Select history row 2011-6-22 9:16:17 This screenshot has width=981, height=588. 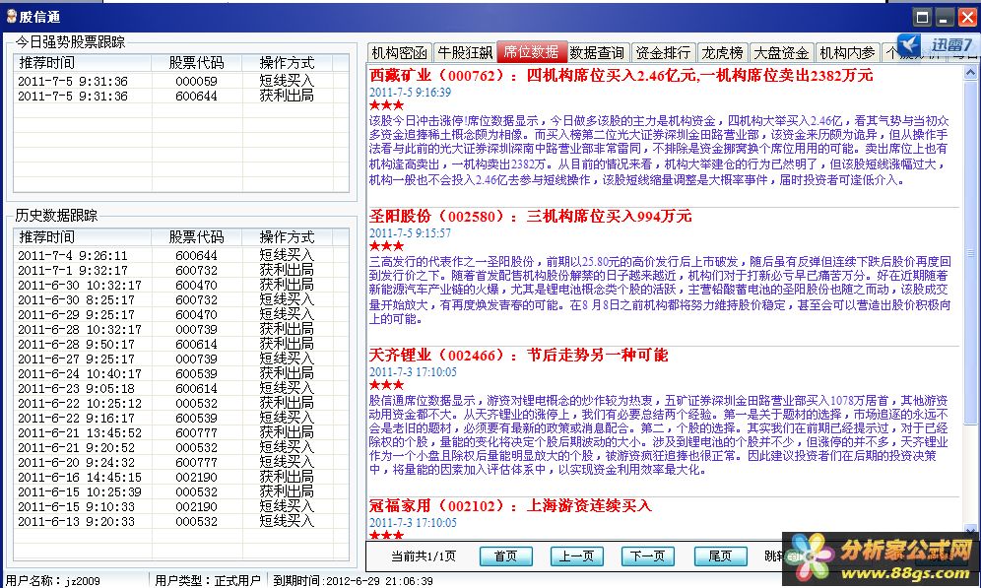pos(181,419)
